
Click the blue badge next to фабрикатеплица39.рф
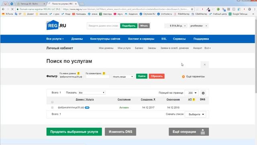click(87, 108)
